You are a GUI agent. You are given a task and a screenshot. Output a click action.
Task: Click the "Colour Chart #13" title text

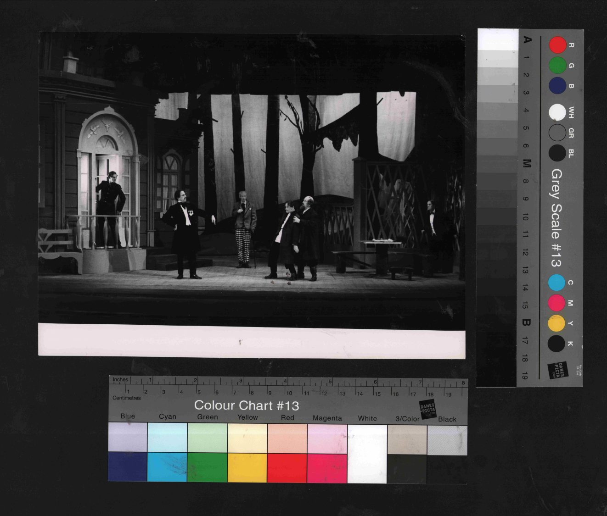click(x=247, y=405)
